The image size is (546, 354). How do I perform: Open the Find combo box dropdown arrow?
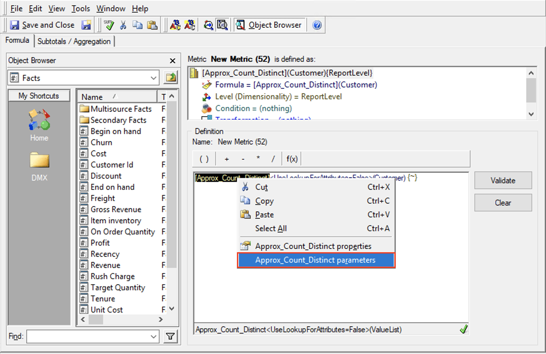[153, 336]
